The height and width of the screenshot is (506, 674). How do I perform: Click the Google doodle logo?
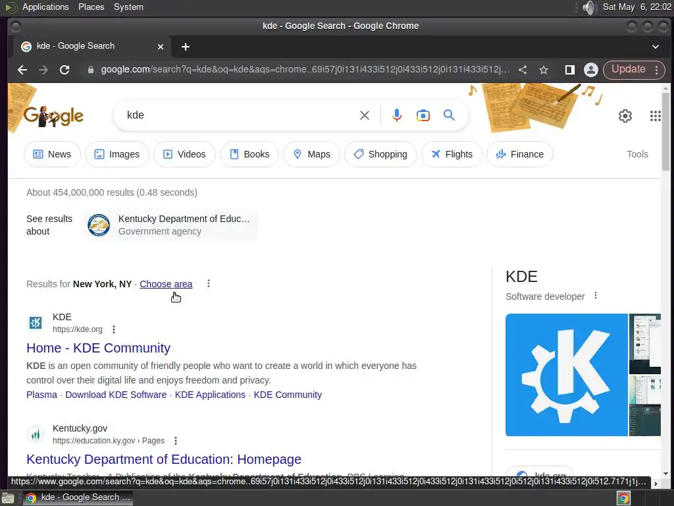(x=53, y=115)
